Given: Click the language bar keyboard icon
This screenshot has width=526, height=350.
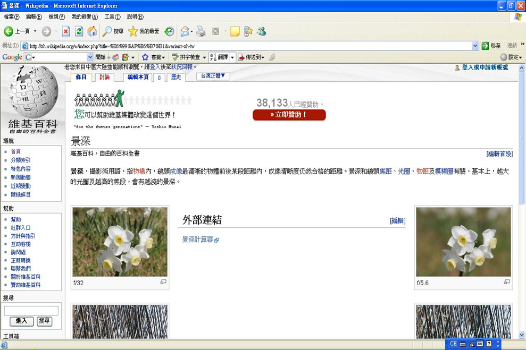Looking at the screenshot, I should pos(463,344).
